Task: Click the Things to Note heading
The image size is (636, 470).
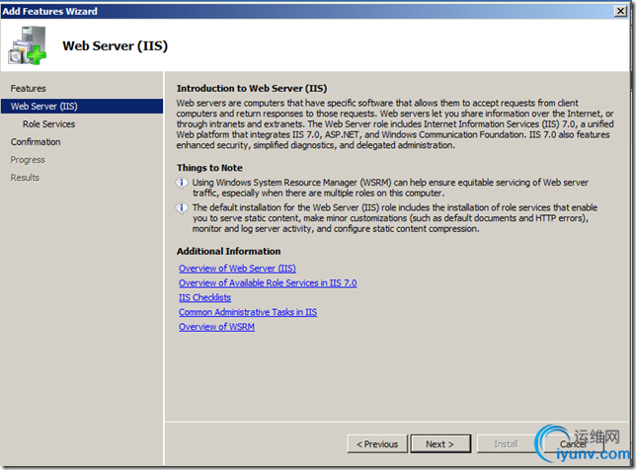Action: (x=209, y=168)
